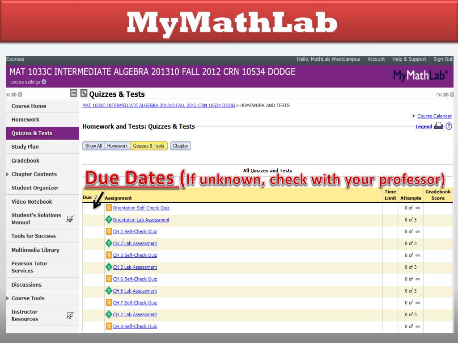
Task: Open CH 3 Lab Assessment link
Action: click(x=135, y=267)
